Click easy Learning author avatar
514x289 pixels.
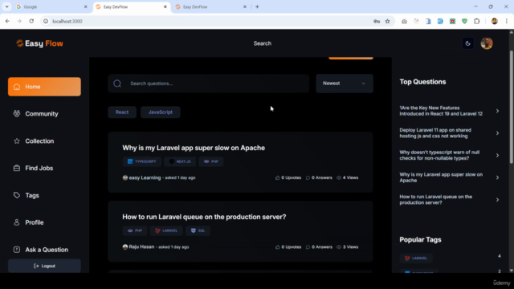tap(125, 177)
